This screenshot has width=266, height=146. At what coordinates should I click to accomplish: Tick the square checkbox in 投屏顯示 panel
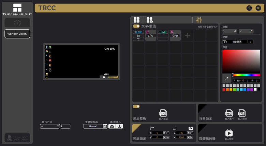[x=174, y=128]
